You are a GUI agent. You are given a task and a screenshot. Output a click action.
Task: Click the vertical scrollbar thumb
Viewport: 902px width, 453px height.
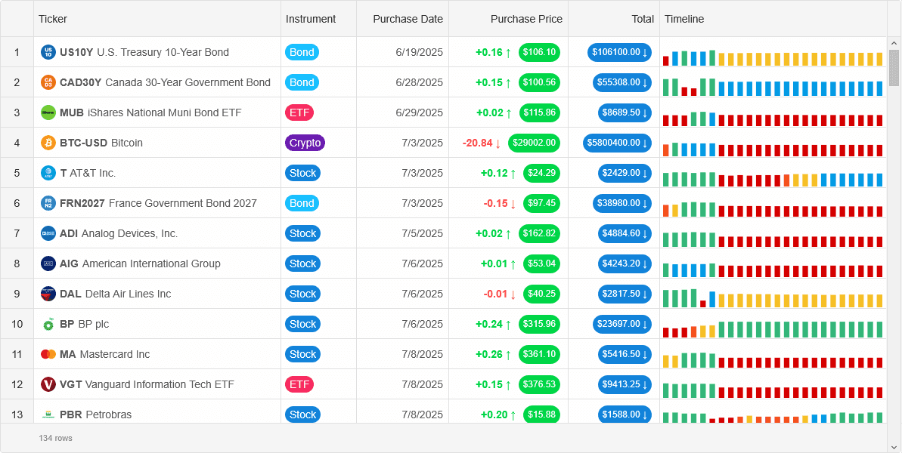(x=894, y=68)
